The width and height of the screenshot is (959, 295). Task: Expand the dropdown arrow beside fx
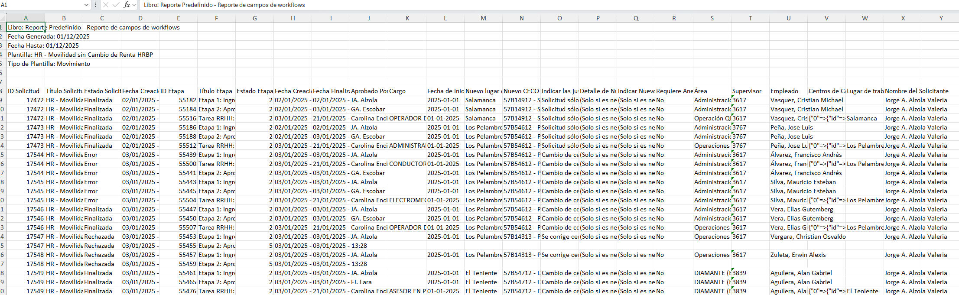[x=134, y=5]
